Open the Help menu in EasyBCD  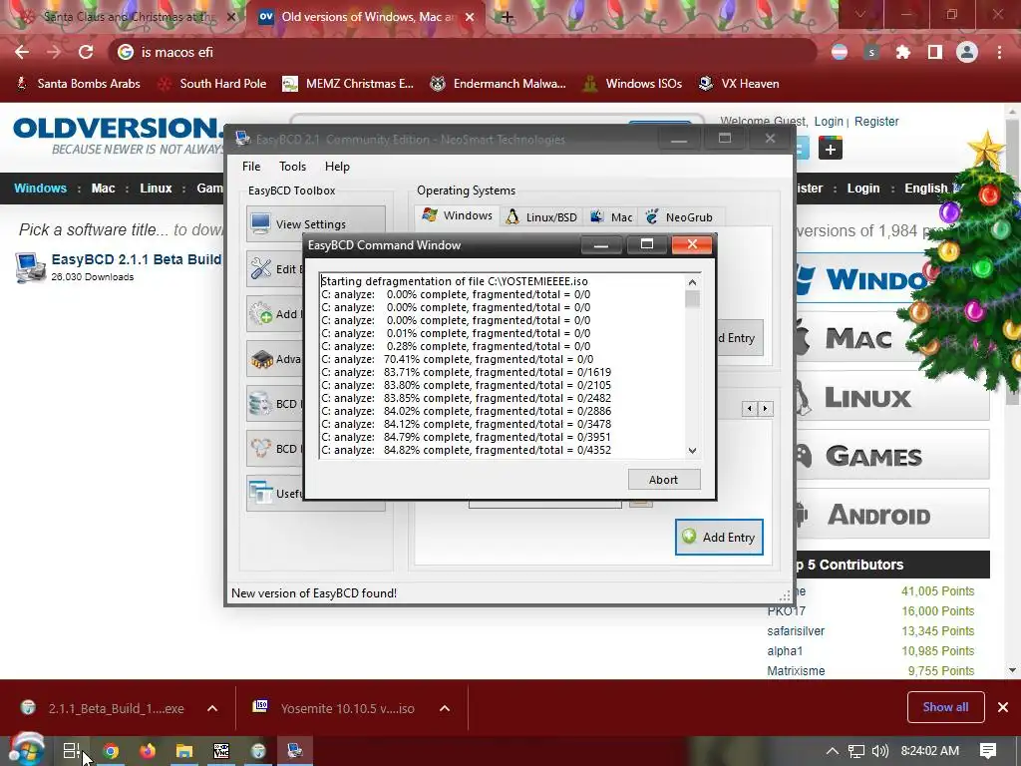[337, 167]
